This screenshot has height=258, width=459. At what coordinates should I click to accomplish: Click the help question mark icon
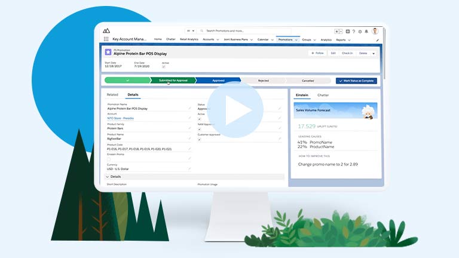pos(353,31)
